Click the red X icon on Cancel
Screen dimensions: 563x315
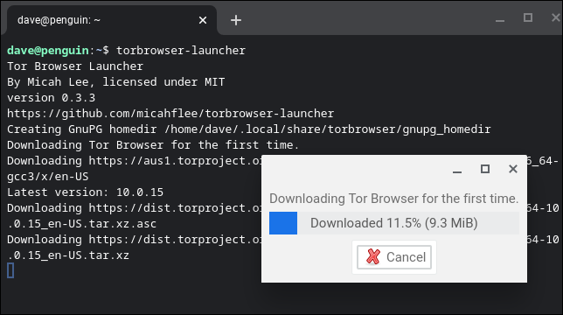tap(373, 257)
